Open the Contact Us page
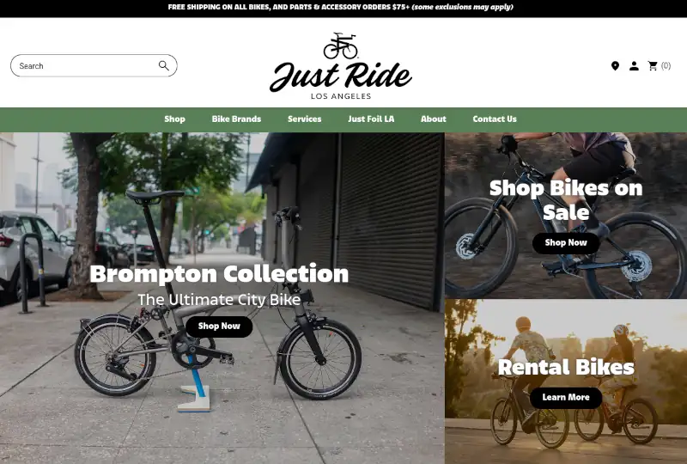Image resolution: width=687 pixels, height=464 pixels. (495, 119)
